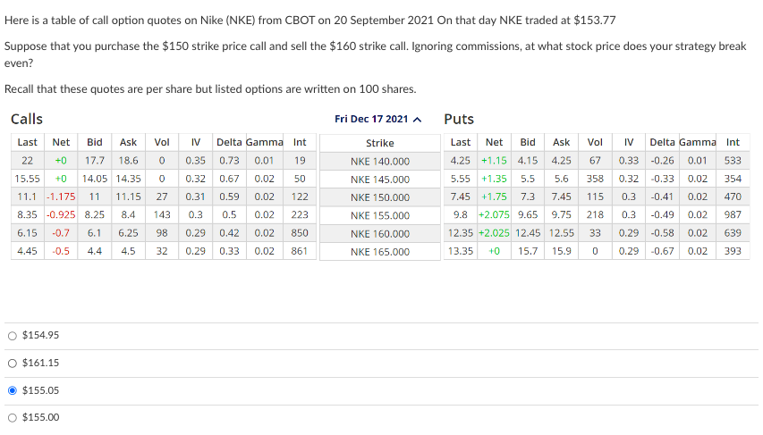
Task: Click the Calls table IV header
Action: pyautogui.click(x=196, y=142)
